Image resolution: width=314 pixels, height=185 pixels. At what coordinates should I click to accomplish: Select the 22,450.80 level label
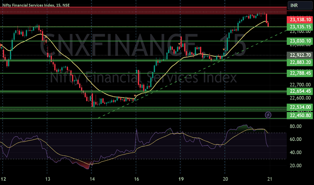pyautogui.click(x=300, y=115)
